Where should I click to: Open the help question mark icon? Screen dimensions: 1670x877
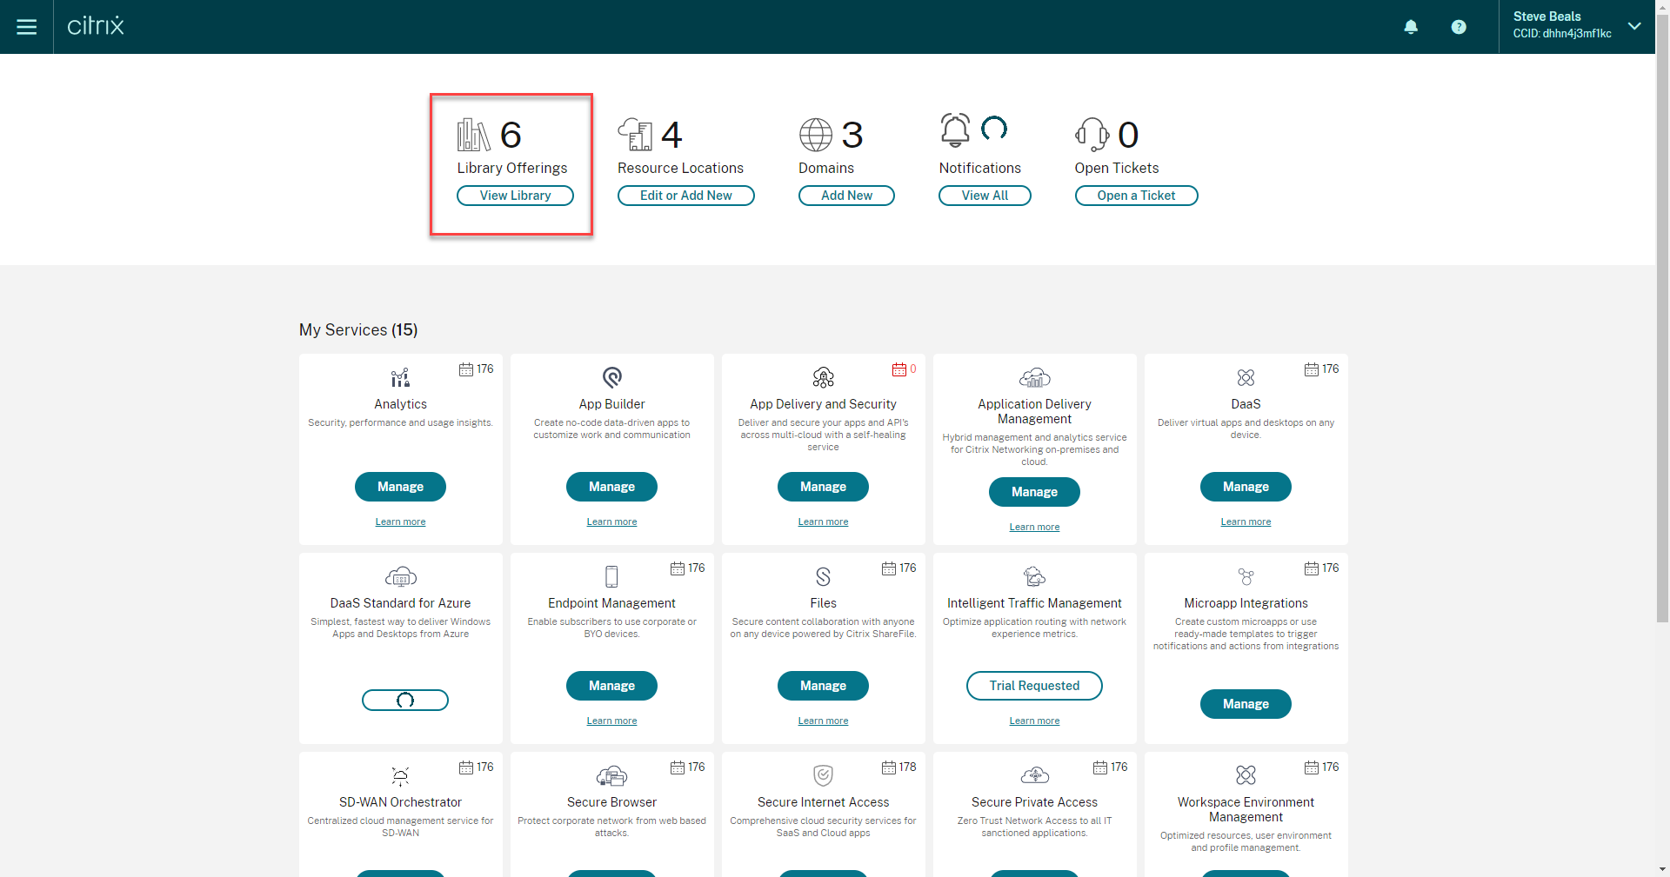(x=1459, y=27)
